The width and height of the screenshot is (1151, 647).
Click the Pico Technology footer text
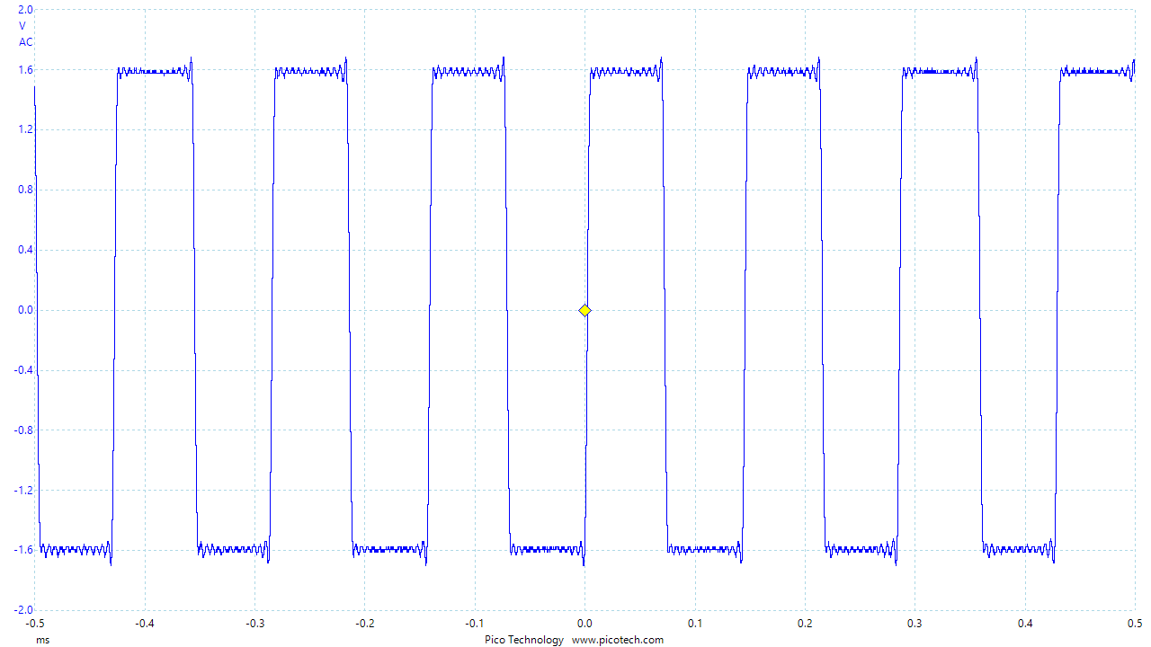(524, 640)
